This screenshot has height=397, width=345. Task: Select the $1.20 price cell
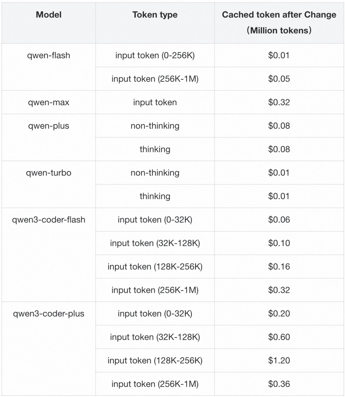point(279,360)
